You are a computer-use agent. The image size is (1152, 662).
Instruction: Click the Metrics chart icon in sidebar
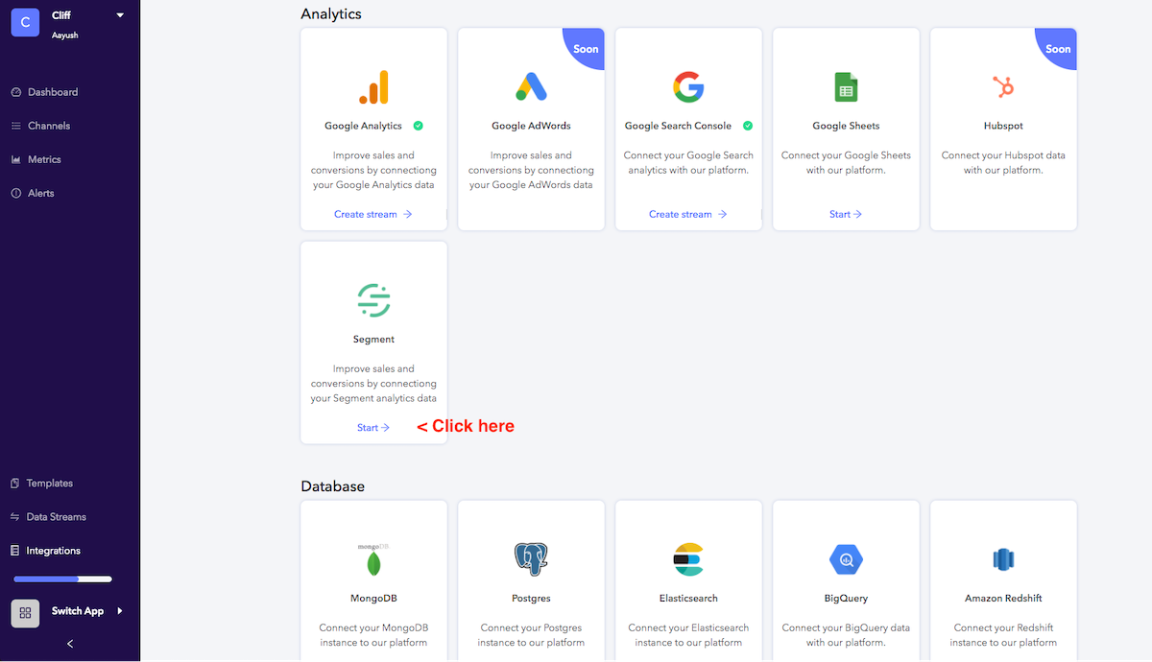click(16, 159)
